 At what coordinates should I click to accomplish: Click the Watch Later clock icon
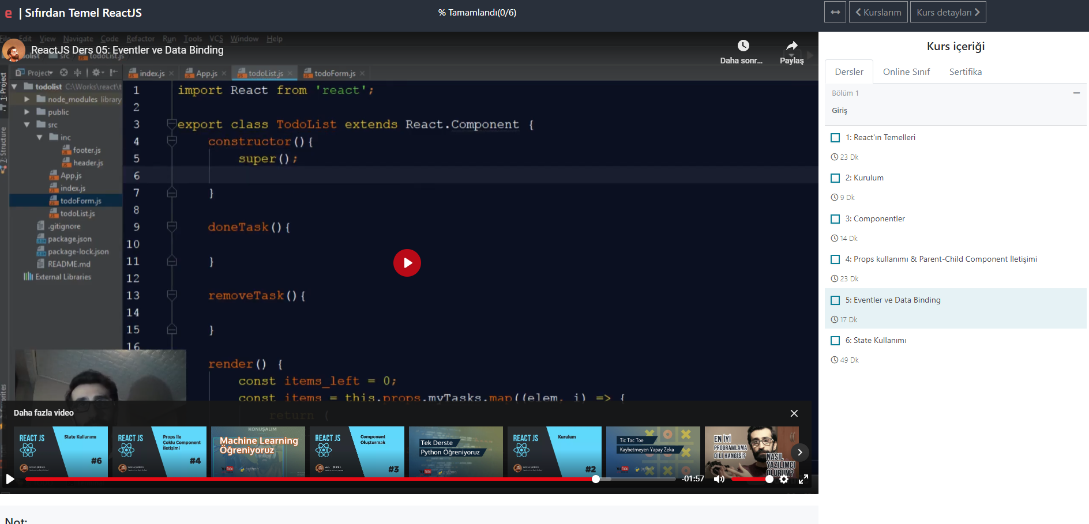point(743,46)
